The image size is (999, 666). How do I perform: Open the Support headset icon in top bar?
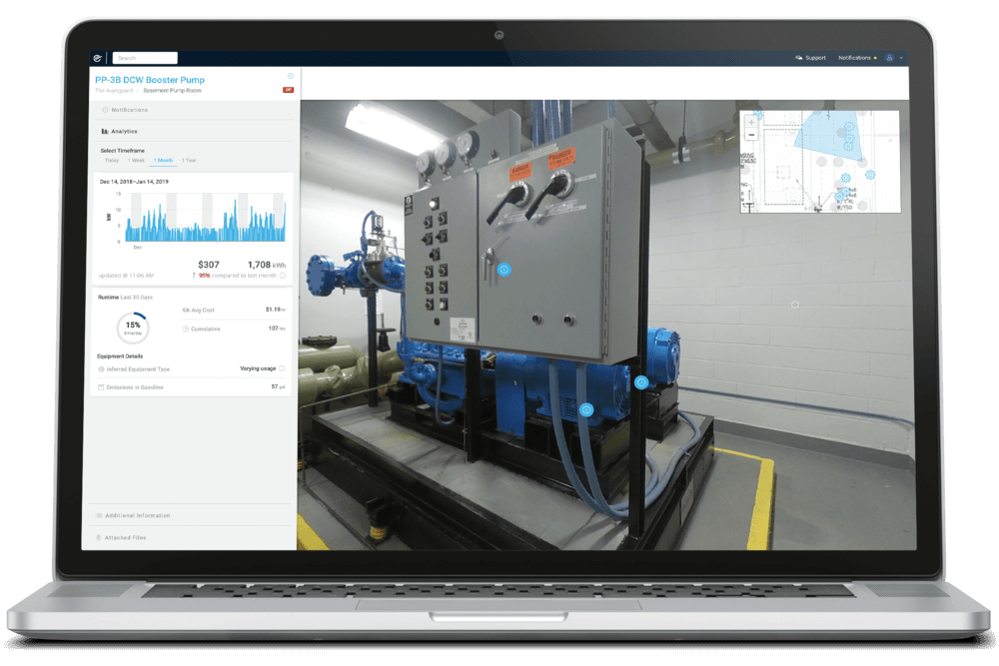799,58
